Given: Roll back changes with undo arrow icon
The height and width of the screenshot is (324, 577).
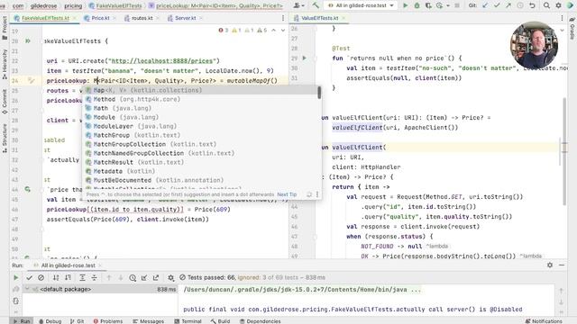Looking at the screenshot, I should click(x=532, y=5).
